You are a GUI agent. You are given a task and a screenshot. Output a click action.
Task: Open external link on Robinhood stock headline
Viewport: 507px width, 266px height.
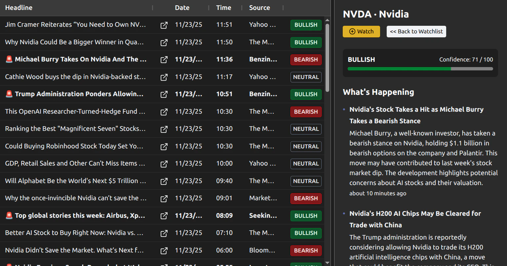(164, 146)
